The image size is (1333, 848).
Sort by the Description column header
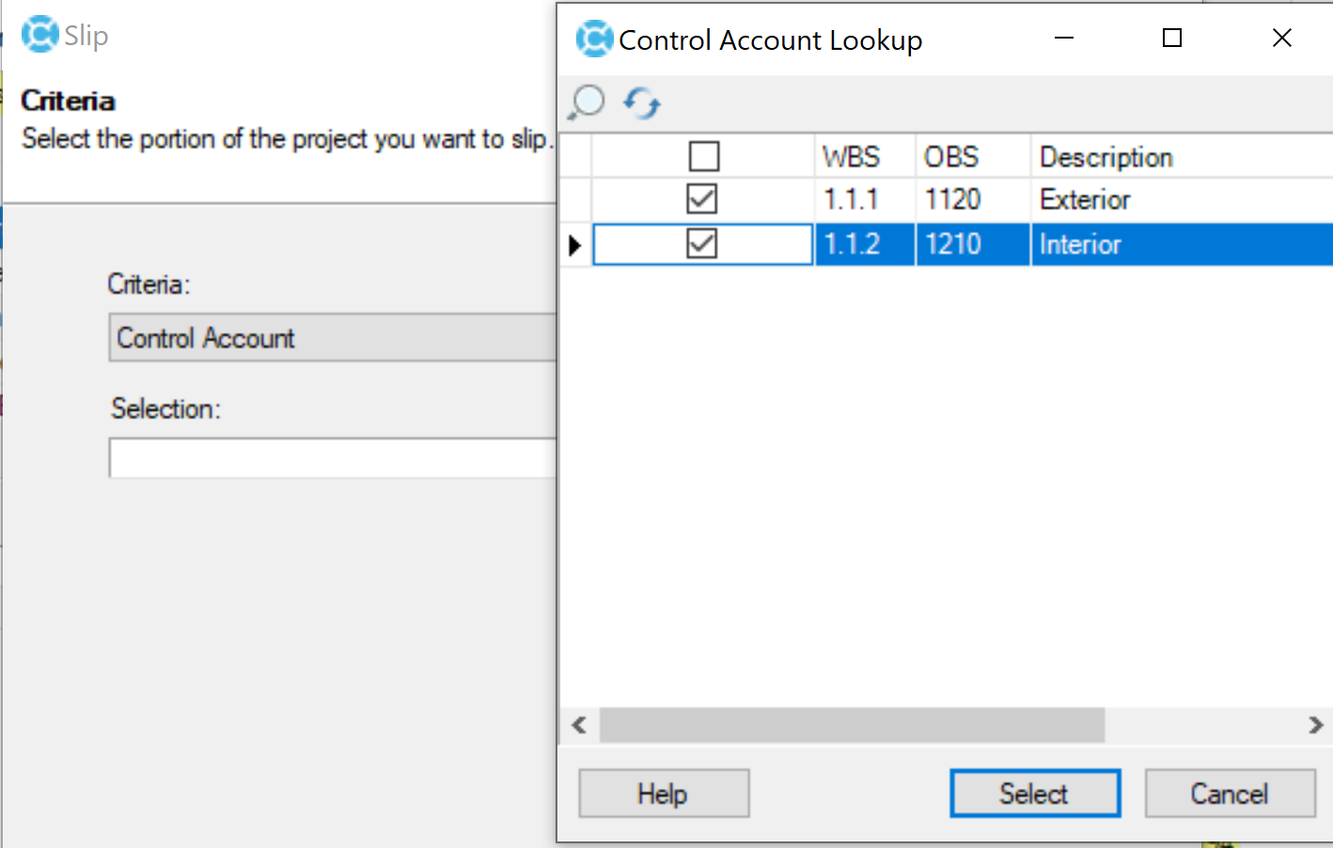(1182, 156)
